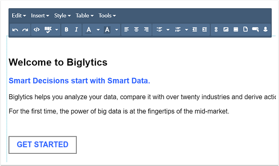Click the Redo arrow icon
The height and width of the screenshot is (166, 279).
click(25, 30)
